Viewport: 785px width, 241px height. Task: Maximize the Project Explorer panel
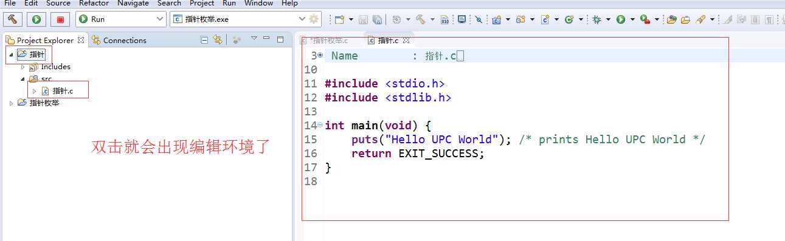280,39
